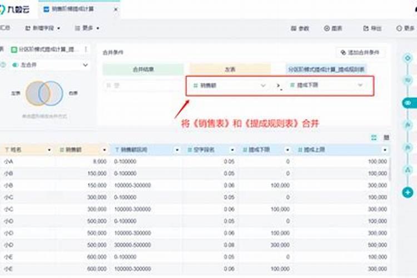This screenshot has width=417, height=278.
Task: Click the sixth step node in right sidebar
Action: (408, 170)
